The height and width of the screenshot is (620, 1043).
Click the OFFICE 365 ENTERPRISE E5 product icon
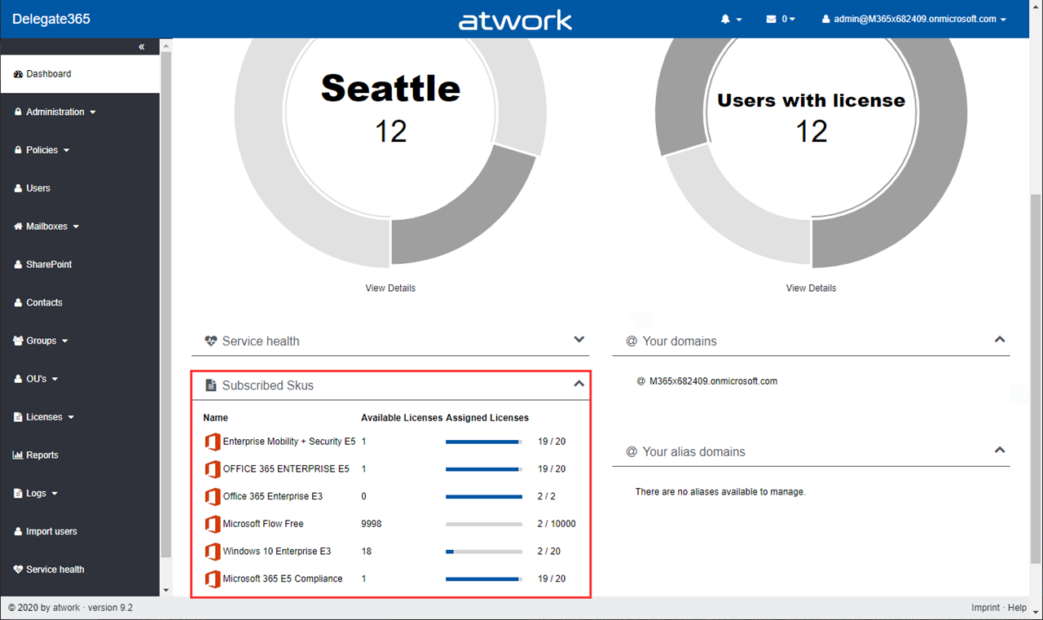pos(213,469)
